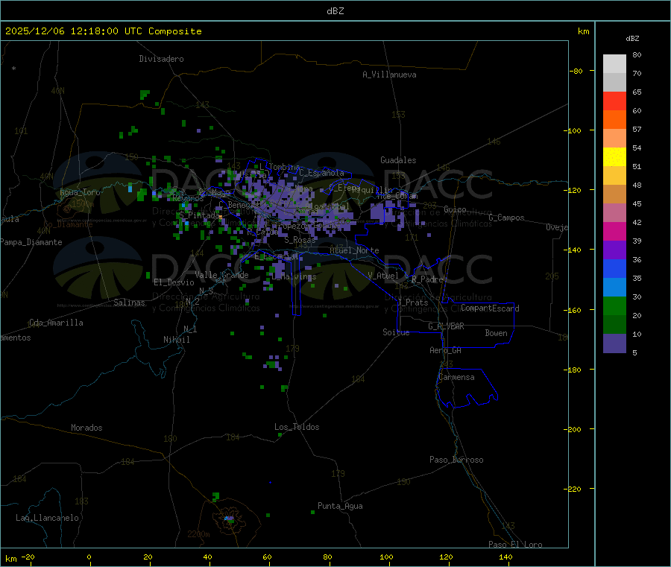The image size is (671, 567).
Task: Select the Guico label
Action: click(x=455, y=209)
